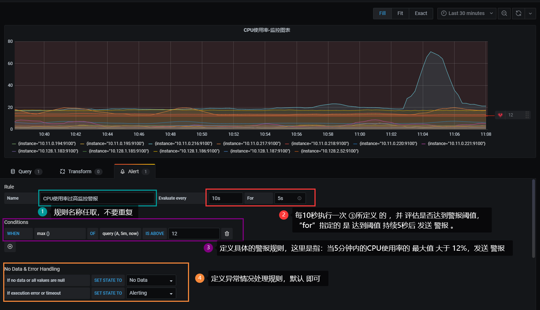Edit the query (A, 5m, now) parameters
540x310 pixels.
pos(120,234)
